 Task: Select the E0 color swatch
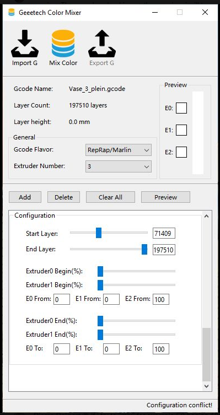181,108
